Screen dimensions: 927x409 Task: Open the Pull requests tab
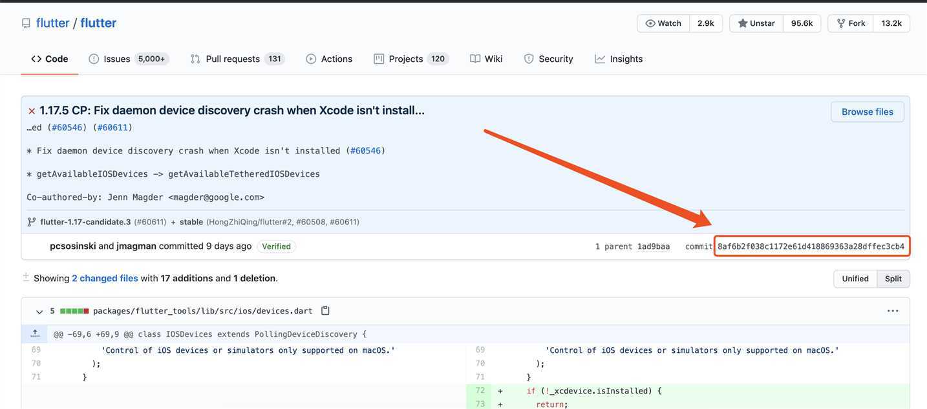coord(237,59)
